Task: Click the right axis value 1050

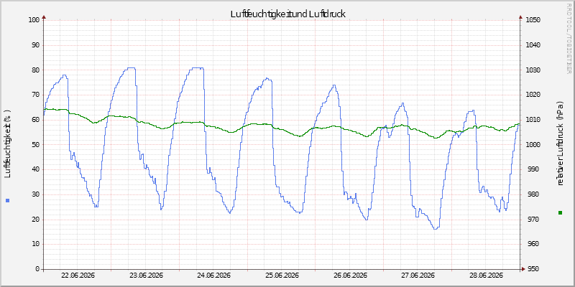Action: pos(533,20)
